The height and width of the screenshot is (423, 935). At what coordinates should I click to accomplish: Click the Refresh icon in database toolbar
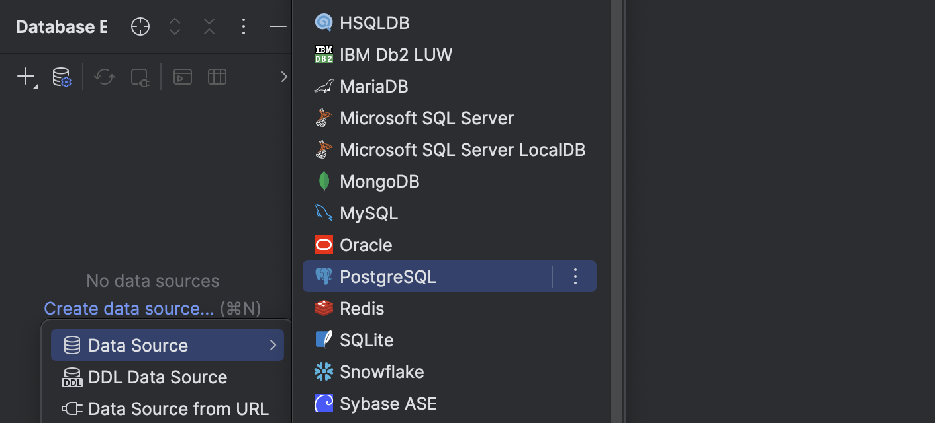click(x=105, y=77)
